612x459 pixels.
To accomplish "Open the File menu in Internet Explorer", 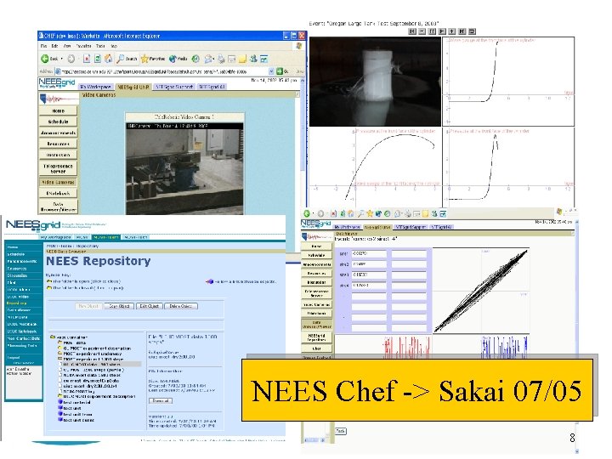I will 43,46.
